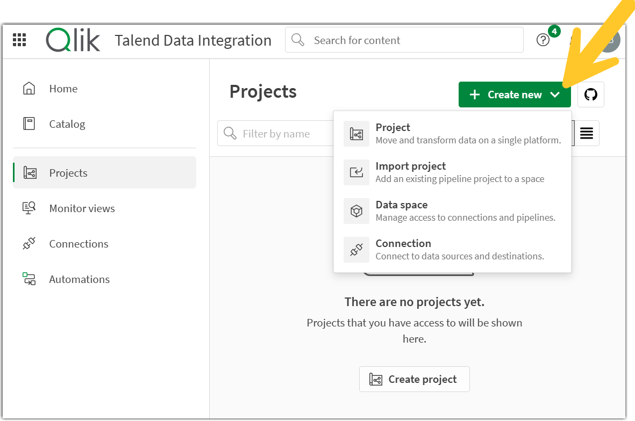Choose Import project menu entry
The height and width of the screenshot is (421, 635).
452,173
